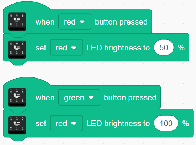
Task: Click the "when" label of the green hat block
Action: point(45,98)
